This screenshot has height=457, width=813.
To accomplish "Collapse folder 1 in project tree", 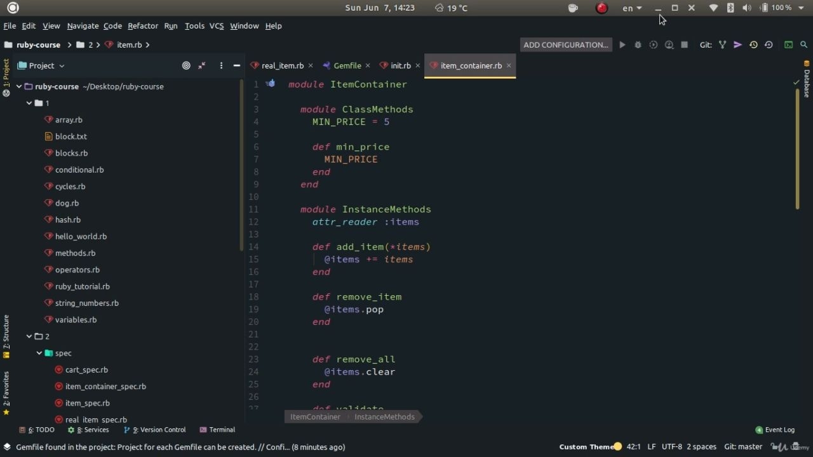I will [x=29, y=103].
